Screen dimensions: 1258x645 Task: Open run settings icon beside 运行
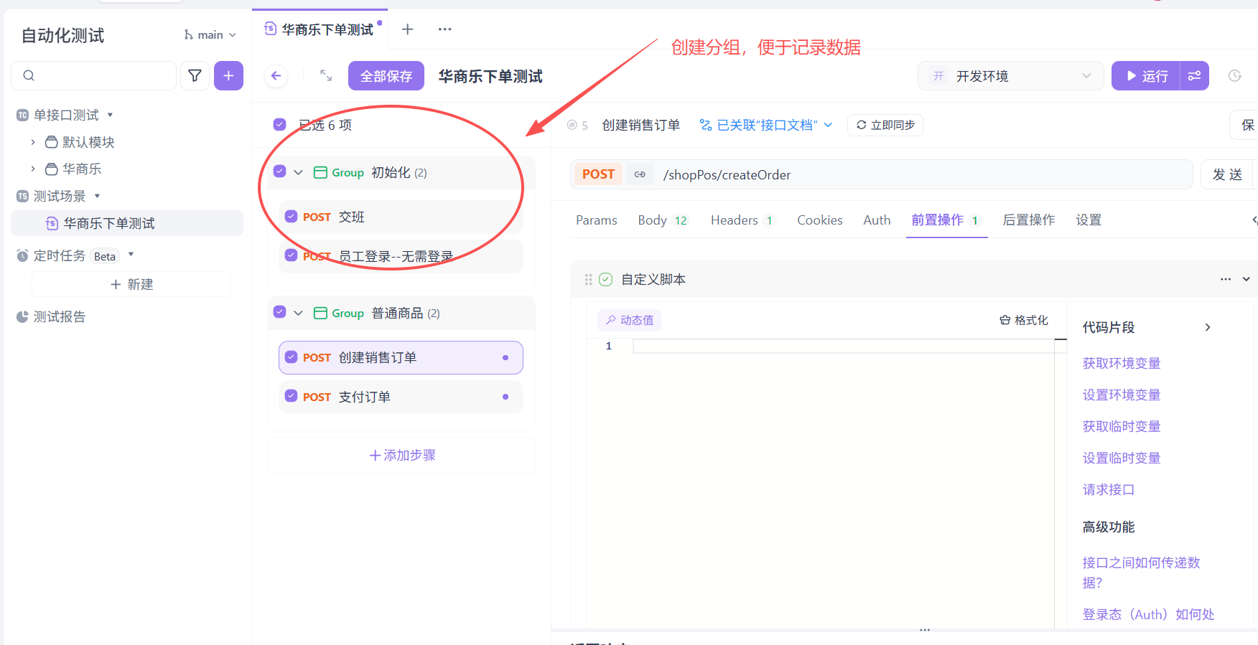(x=1195, y=76)
